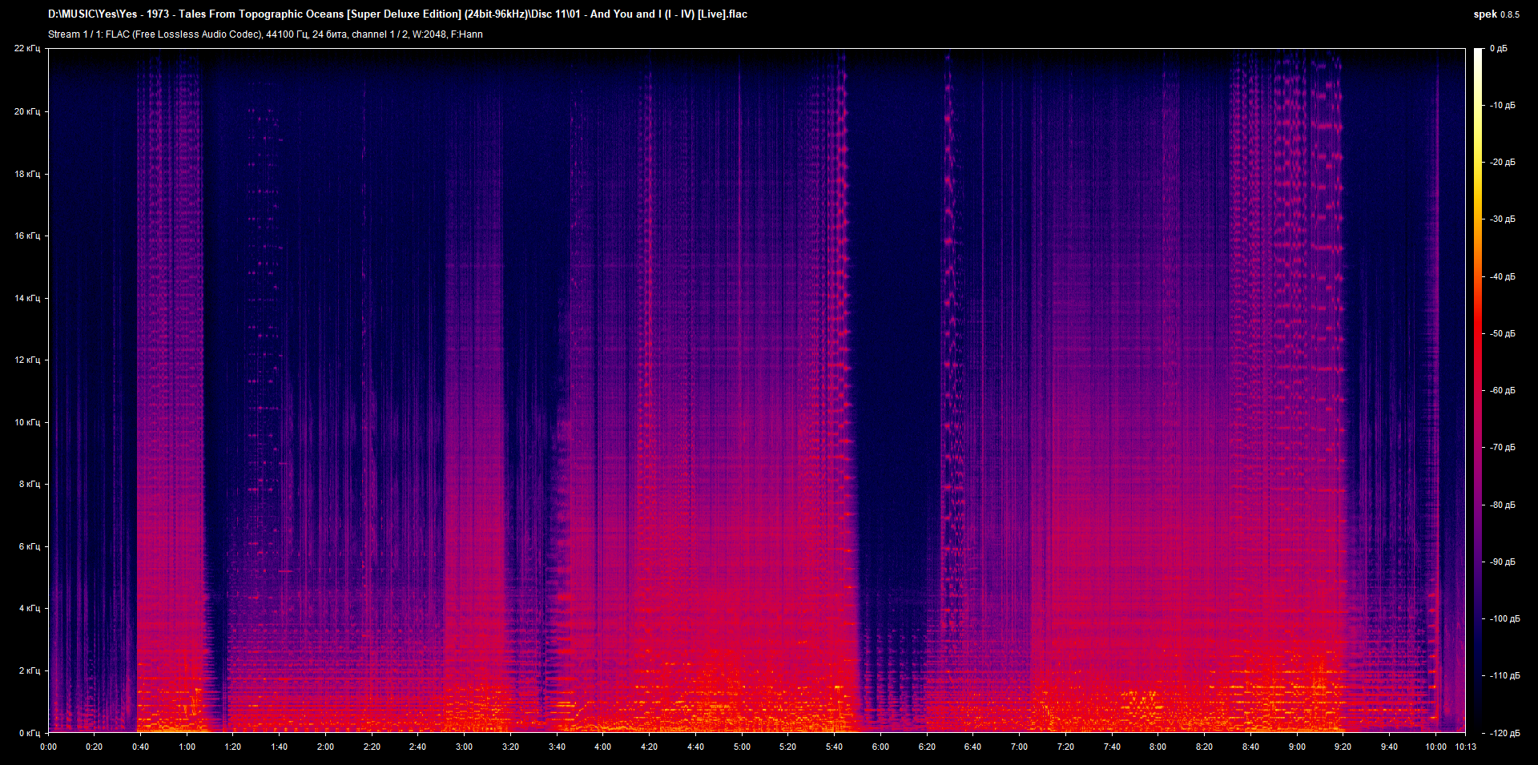Click the file path title text
This screenshot has width=1538, height=765.
pyautogui.click(x=397, y=14)
